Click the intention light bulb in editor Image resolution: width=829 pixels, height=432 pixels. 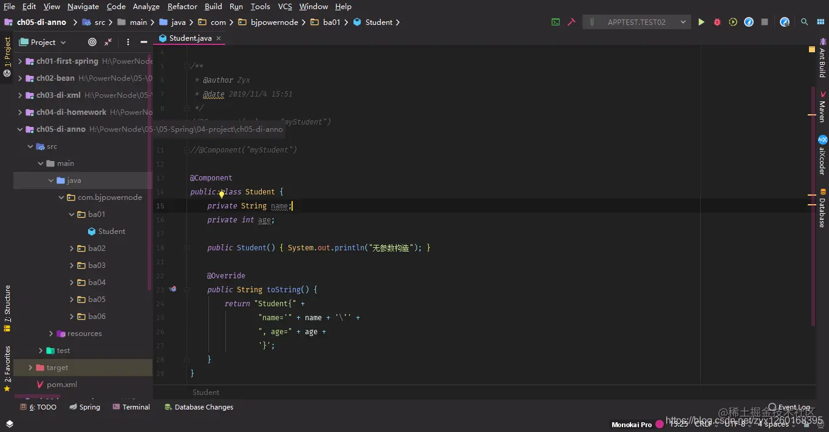pyautogui.click(x=222, y=194)
